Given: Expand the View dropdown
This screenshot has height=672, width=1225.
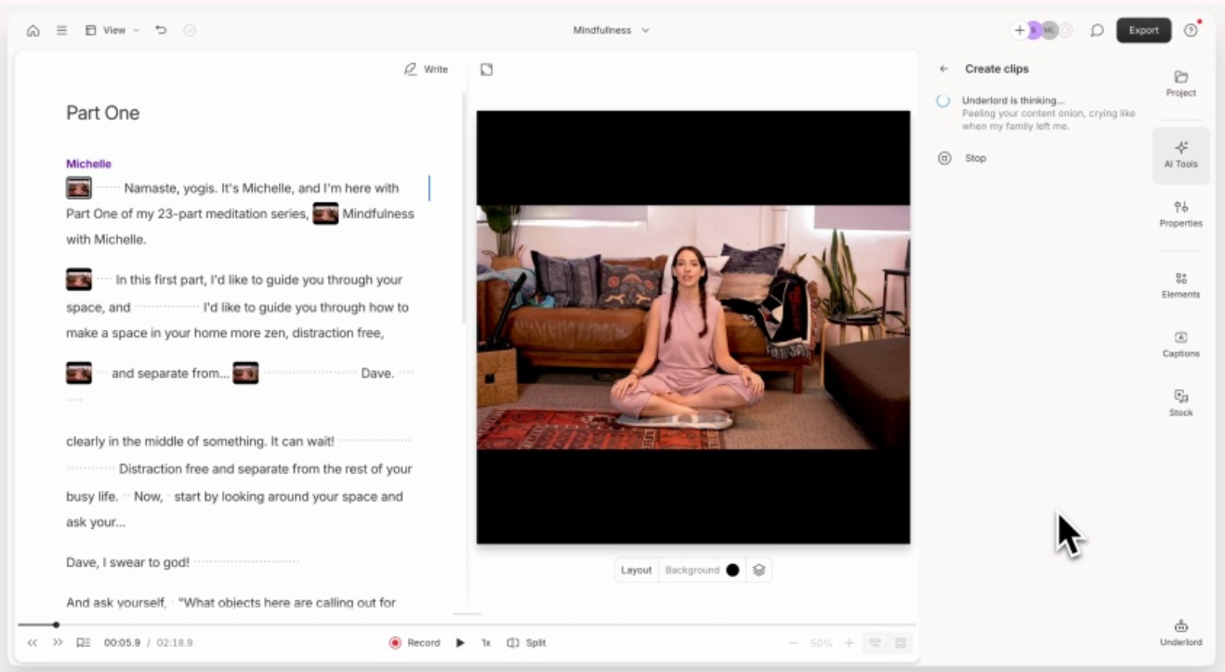Looking at the screenshot, I should [x=112, y=31].
